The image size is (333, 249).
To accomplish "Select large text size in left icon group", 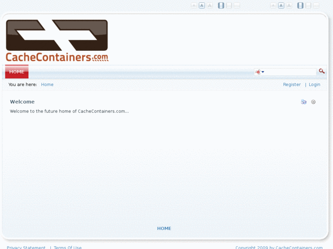I will tap(210, 5).
